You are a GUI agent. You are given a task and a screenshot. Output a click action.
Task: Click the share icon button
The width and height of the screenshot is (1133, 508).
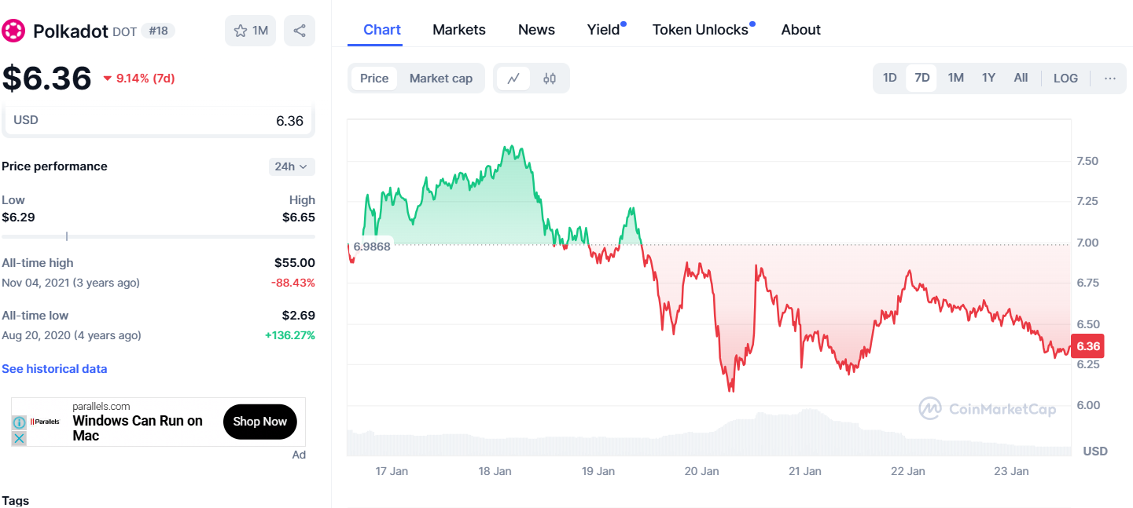click(x=300, y=31)
